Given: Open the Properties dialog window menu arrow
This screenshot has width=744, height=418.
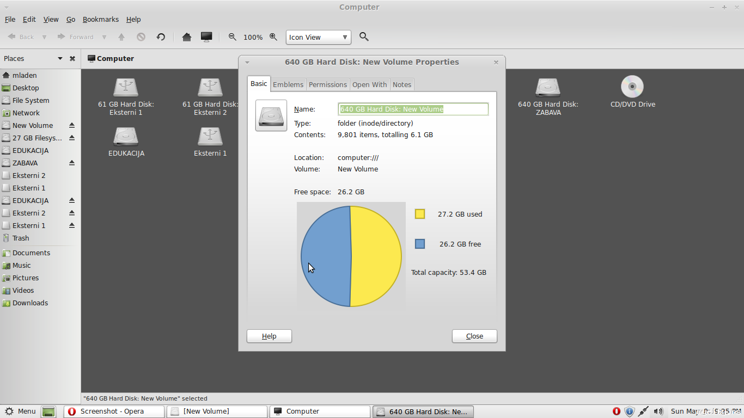Looking at the screenshot, I should click(247, 63).
